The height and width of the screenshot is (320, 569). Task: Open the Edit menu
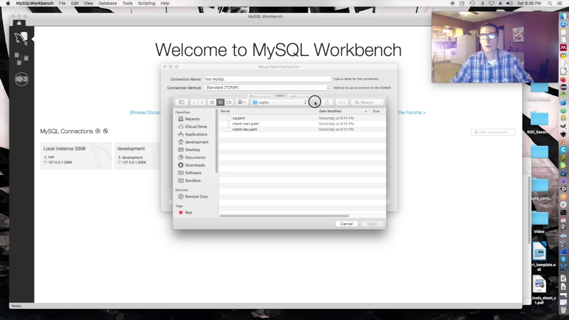tap(75, 3)
